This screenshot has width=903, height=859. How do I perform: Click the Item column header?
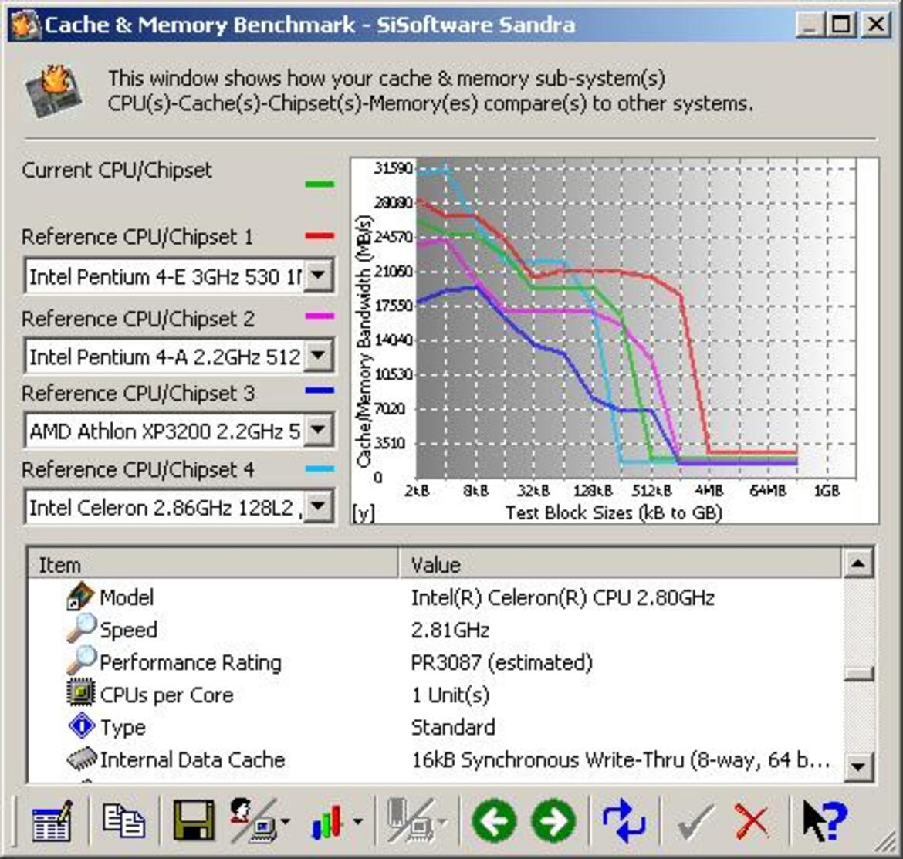pos(213,564)
